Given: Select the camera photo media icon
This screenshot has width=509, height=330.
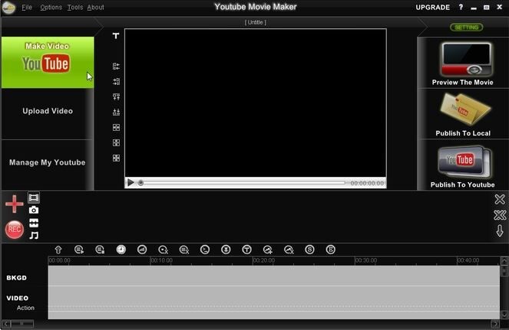Looking at the screenshot, I should tap(34, 211).
